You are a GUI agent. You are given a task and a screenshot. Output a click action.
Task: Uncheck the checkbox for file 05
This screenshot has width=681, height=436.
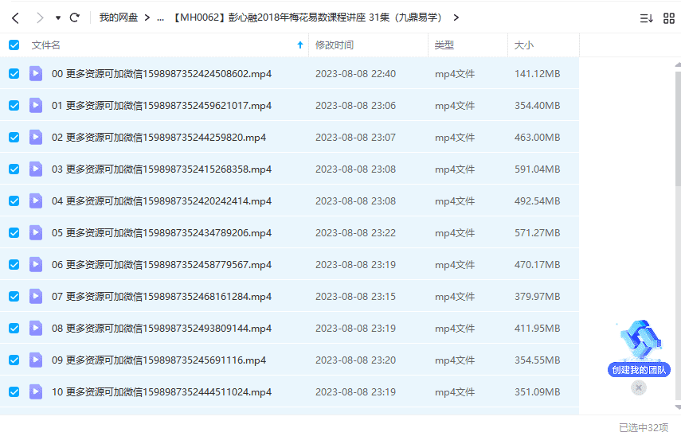[14, 233]
